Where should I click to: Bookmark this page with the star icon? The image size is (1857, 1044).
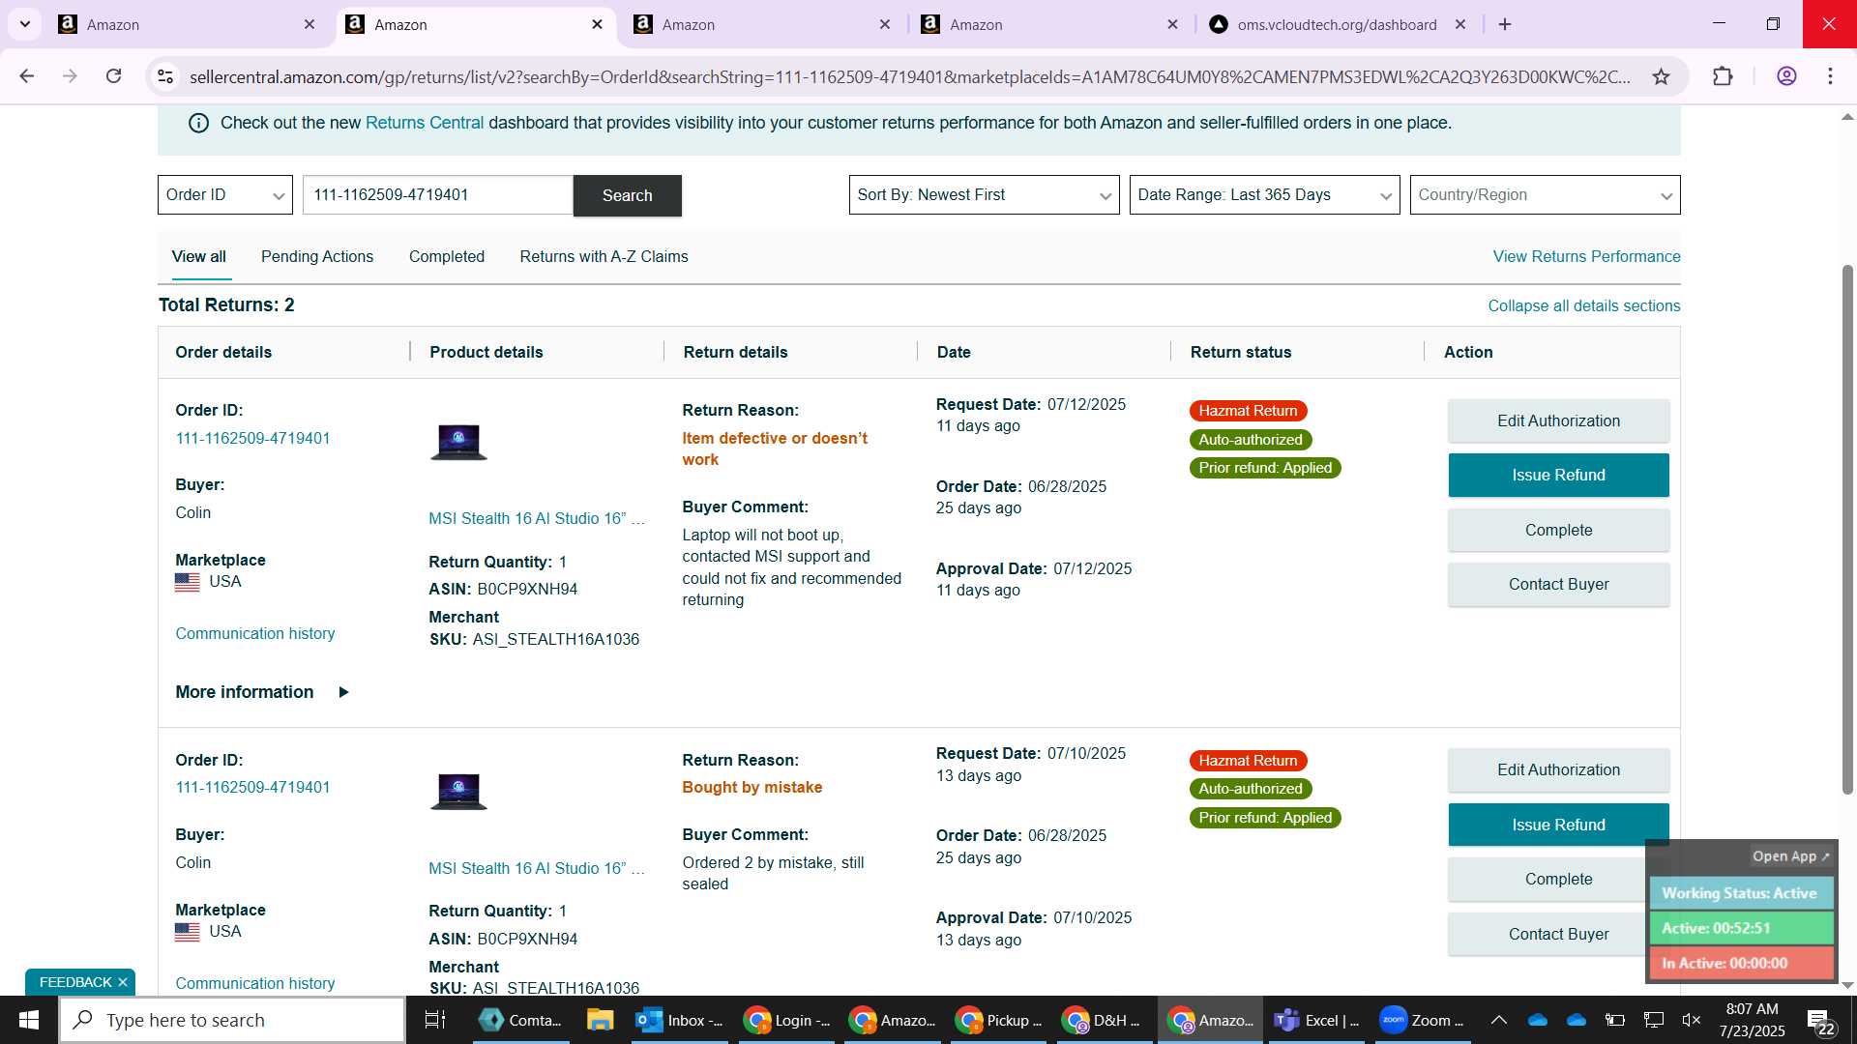pos(1661,76)
